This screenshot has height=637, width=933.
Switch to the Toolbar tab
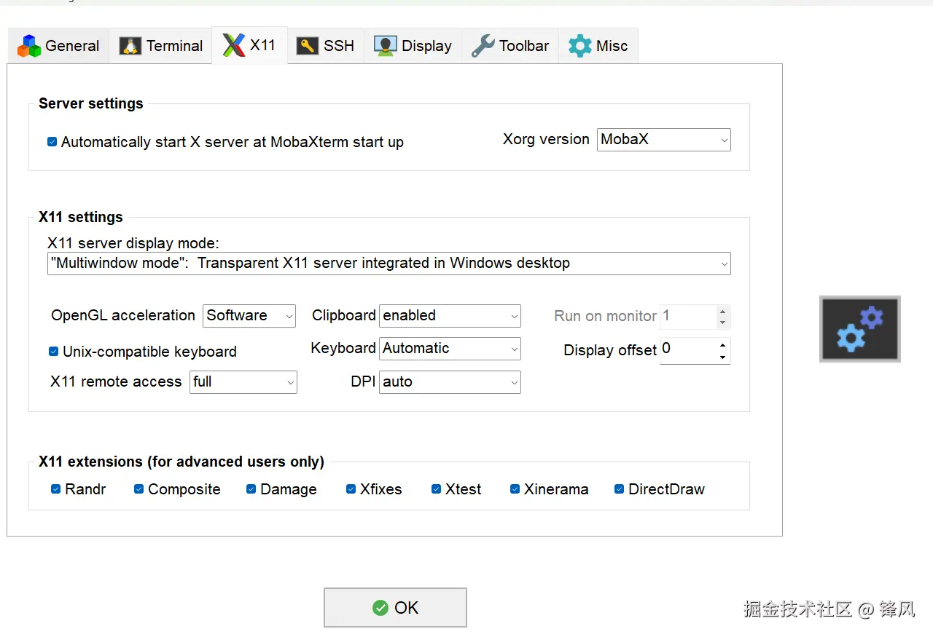click(x=510, y=46)
